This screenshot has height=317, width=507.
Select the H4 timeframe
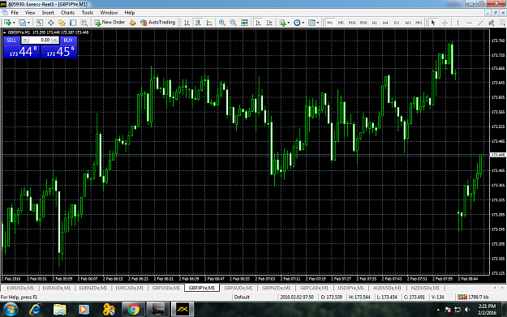point(385,23)
